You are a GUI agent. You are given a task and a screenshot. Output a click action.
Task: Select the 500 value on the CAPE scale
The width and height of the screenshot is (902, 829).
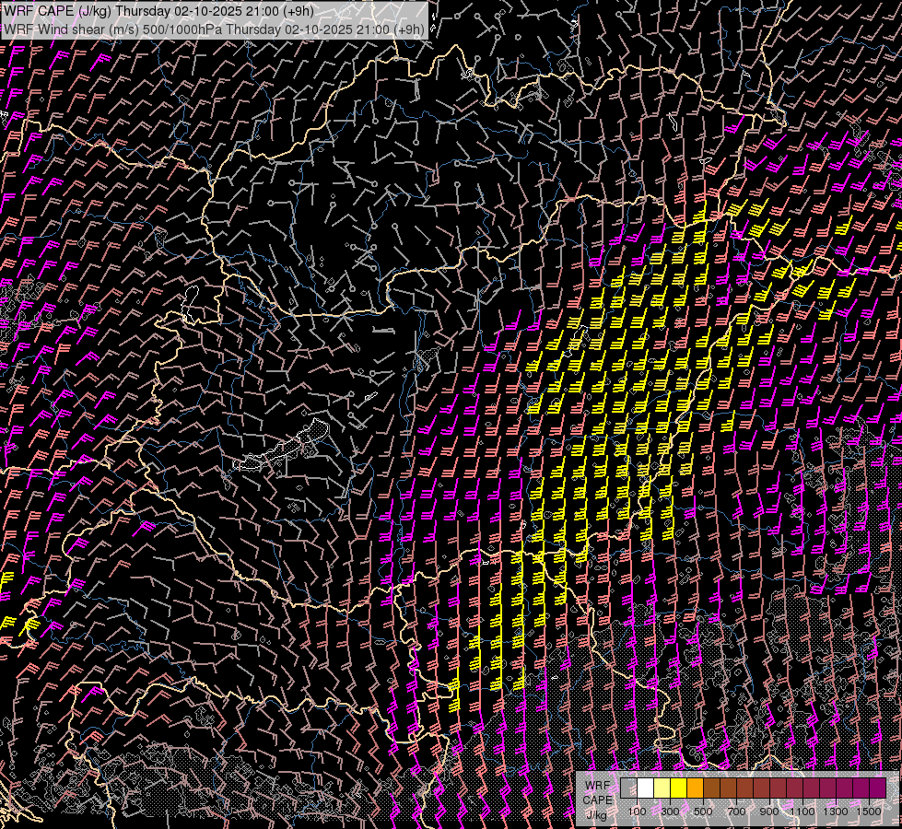click(703, 811)
